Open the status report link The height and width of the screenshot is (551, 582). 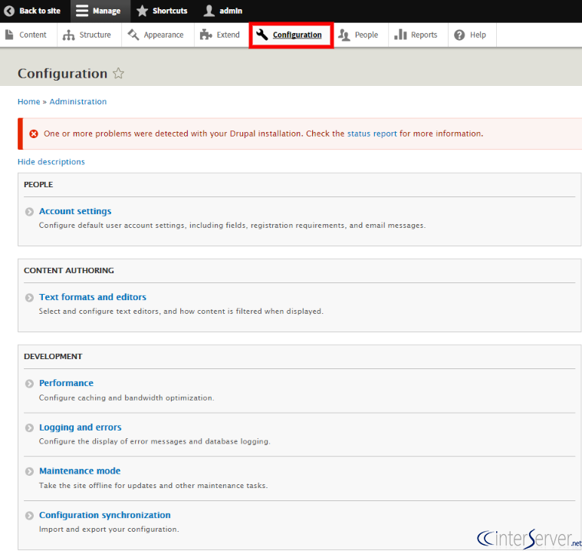tap(372, 134)
